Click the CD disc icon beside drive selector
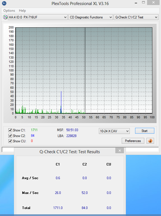 [5, 17]
